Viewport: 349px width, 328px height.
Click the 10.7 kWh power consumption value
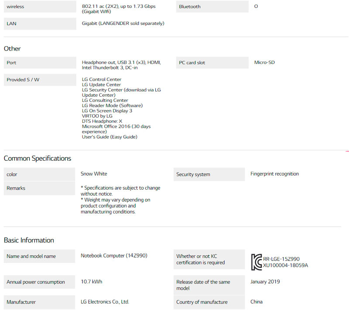[x=92, y=282]
